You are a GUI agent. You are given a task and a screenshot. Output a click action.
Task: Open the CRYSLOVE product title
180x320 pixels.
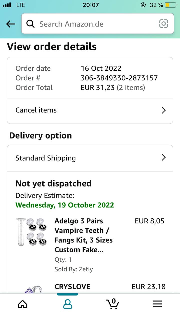(72, 287)
